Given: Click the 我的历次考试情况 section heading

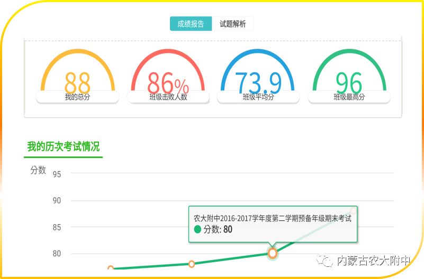Looking at the screenshot, I should [x=64, y=147].
